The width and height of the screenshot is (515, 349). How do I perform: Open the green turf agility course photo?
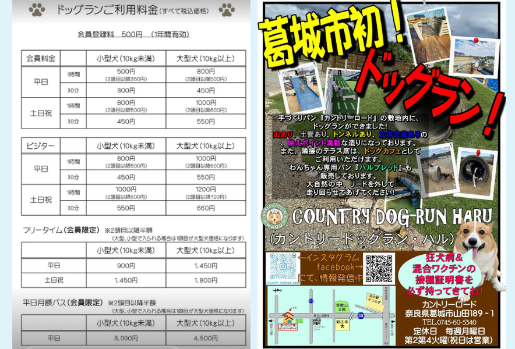341,91
